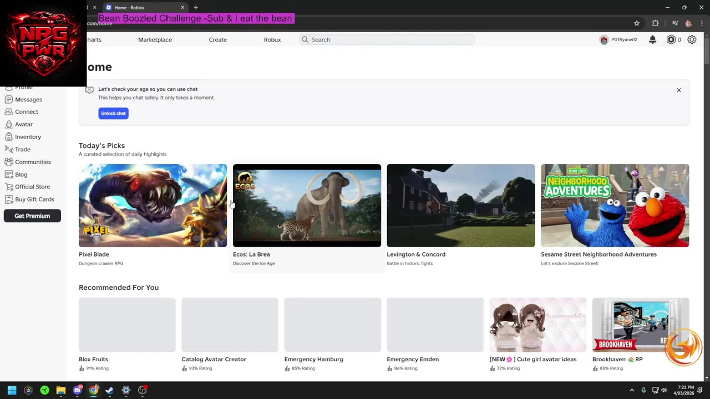Image resolution: width=710 pixels, height=399 pixels.
Task: Click the Messages sidebar label
Action: (x=28, y=100)
